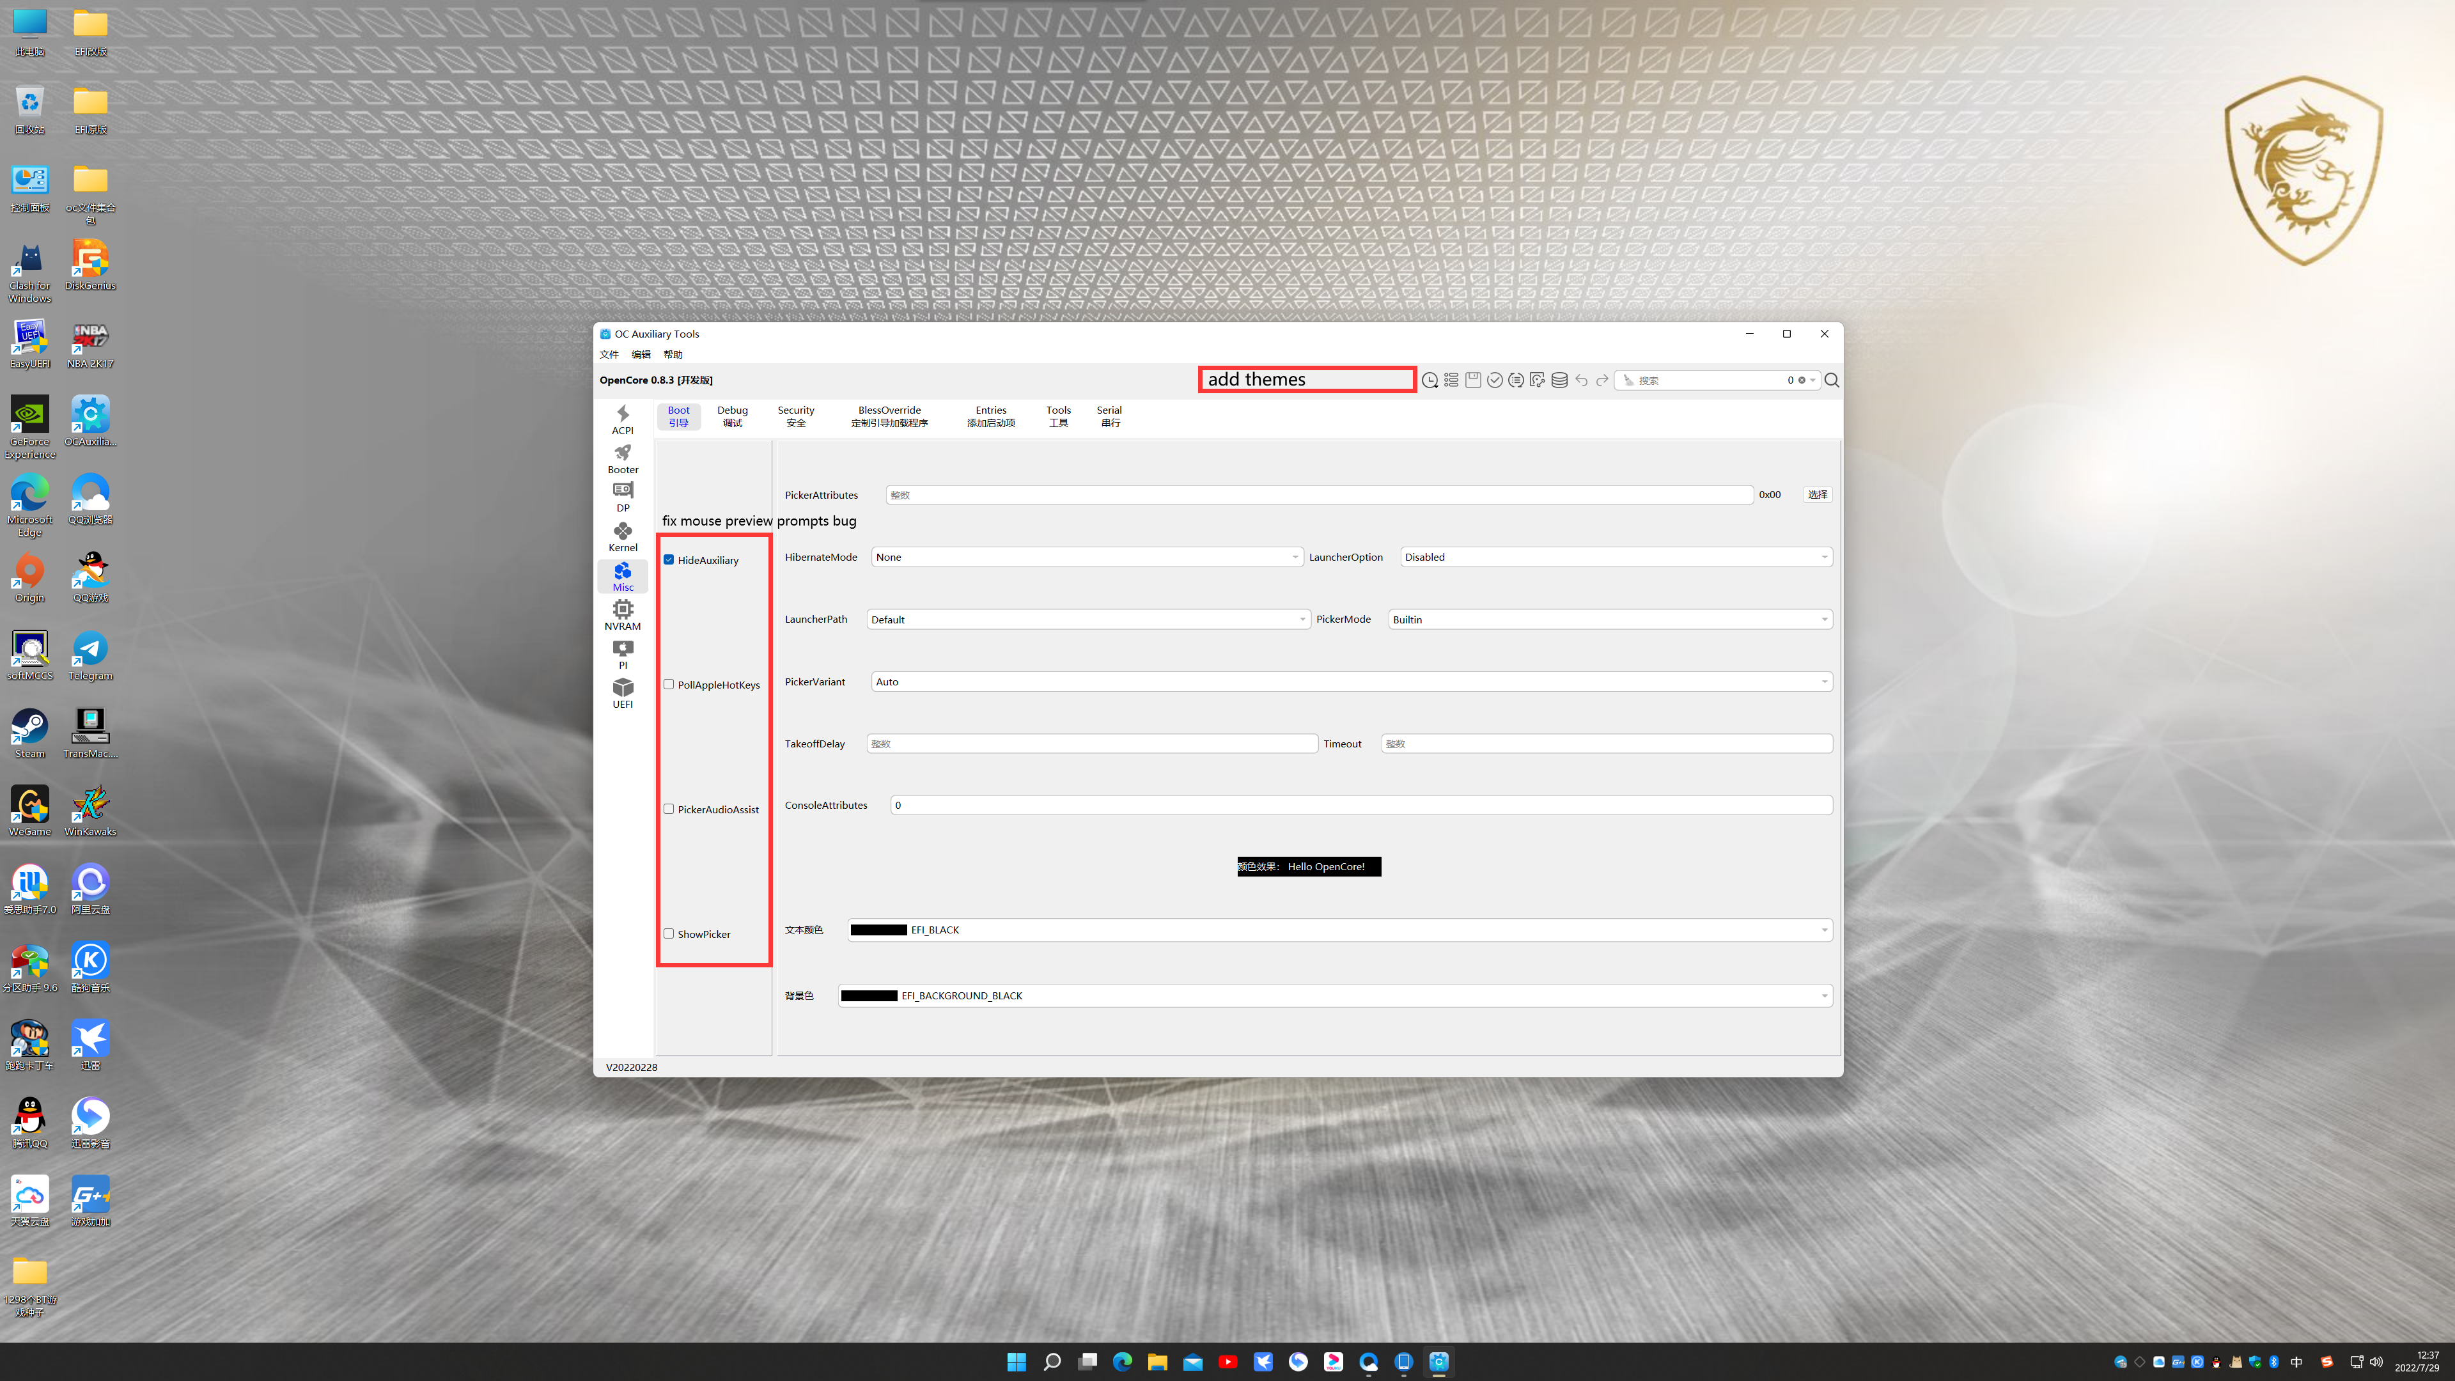Open the 文件 menu

609,355
